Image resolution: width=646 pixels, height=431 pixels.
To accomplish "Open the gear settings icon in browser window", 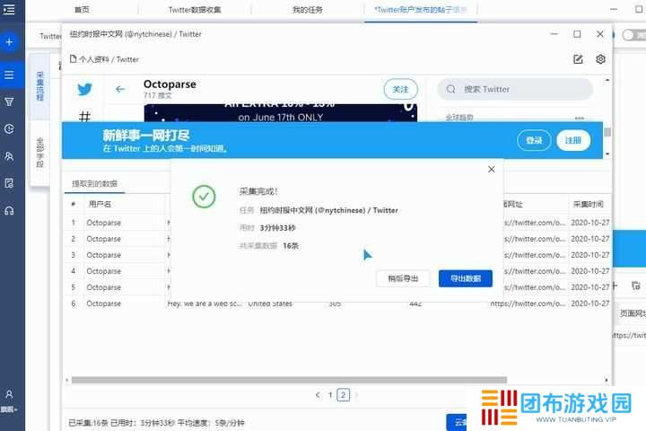I will point(600,59).
